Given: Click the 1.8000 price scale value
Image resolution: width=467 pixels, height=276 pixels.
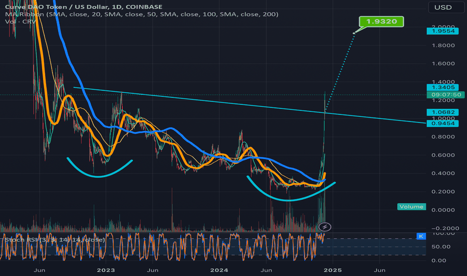Looking at the screenshot, I should (x=443, y=45).
